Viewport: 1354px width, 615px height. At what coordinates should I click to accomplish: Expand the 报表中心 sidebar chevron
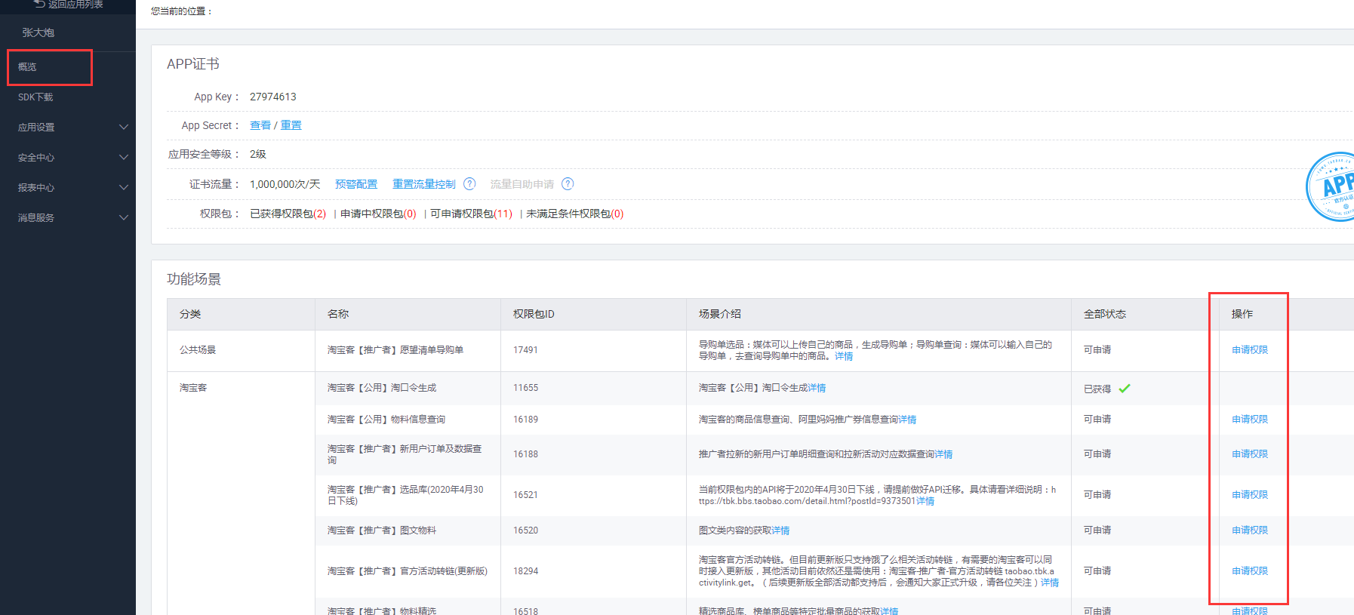pos(124,187)
